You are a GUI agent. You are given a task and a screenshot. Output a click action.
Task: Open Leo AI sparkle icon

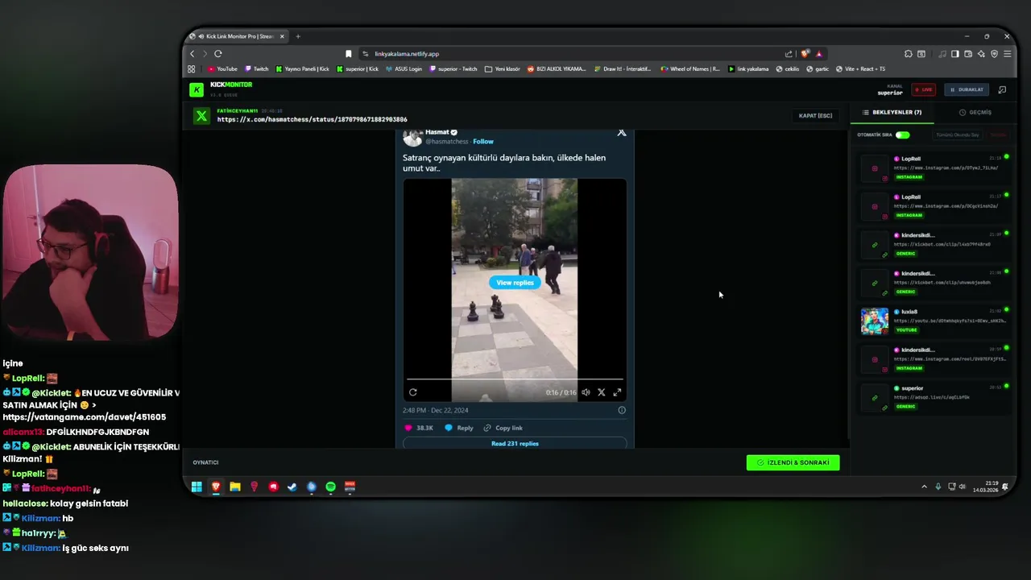981,54
